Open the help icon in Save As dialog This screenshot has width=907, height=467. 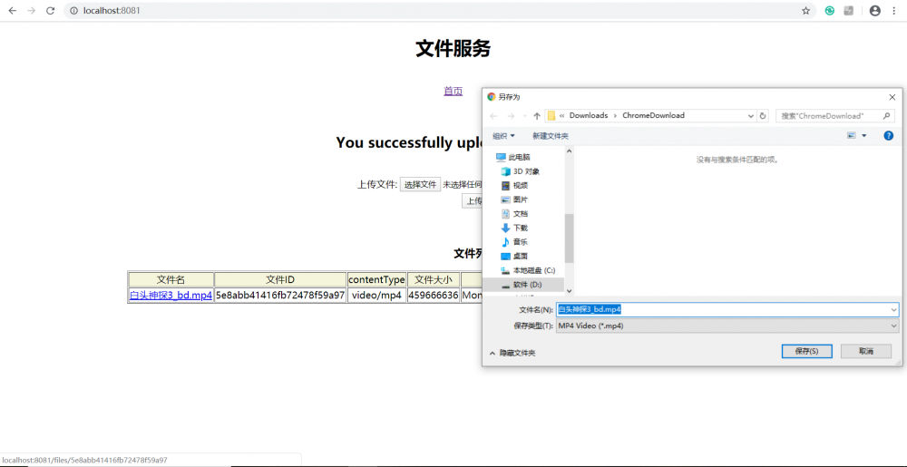coord(889,136)
